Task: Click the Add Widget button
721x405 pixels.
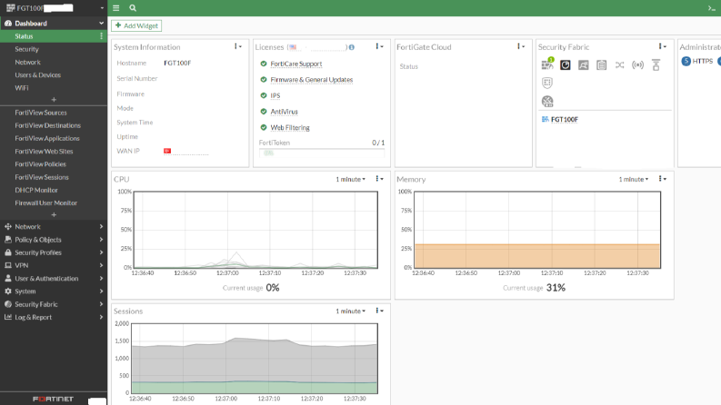Action: click(136, 25)
